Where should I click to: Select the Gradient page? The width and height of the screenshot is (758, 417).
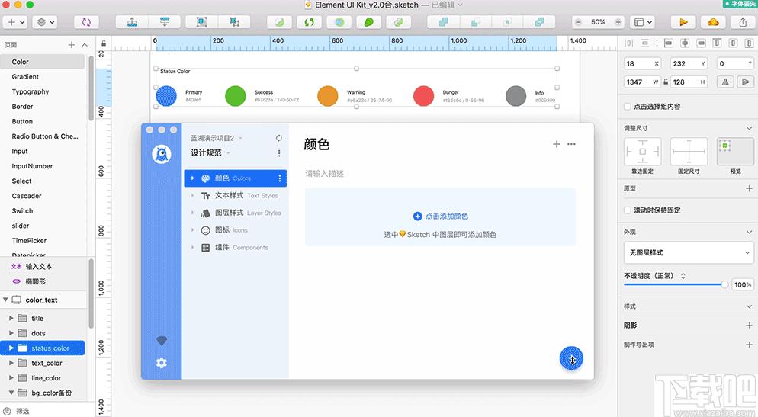pyautogui.click(x=25, y=77)
